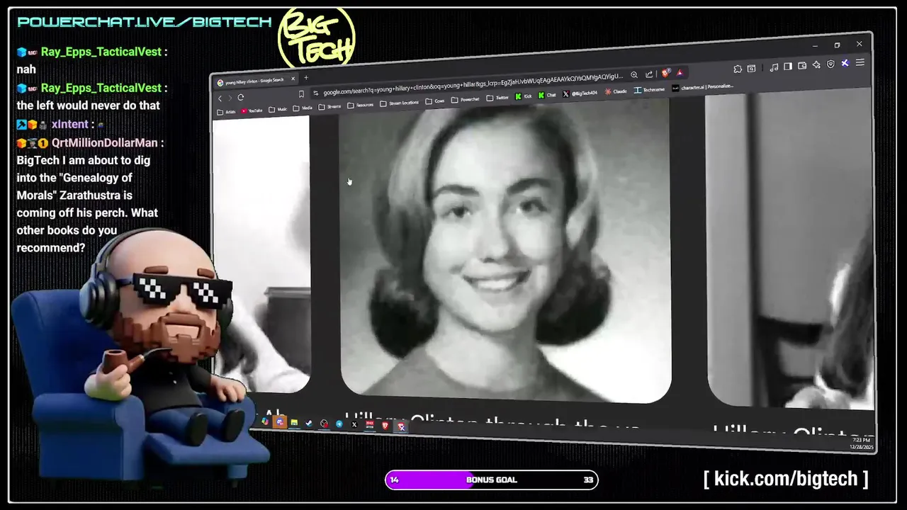Image resolution: width=907 pixels, height=510 pixels.
Task: Click the VPN shield icon in toolbar
Action: pos(830,64)
